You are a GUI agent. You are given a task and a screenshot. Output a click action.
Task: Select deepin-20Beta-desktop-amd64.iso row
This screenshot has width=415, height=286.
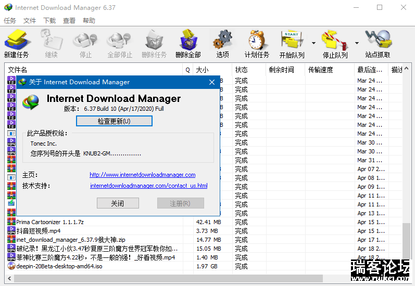coord(204,266)
